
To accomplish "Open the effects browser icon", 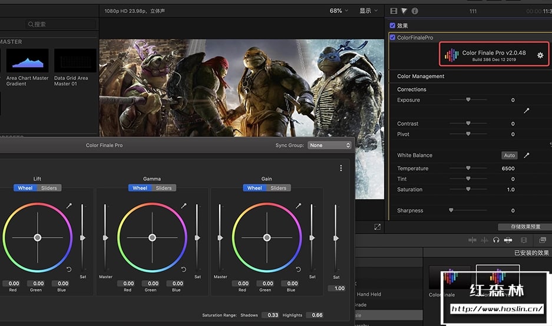I will [543, 240].
